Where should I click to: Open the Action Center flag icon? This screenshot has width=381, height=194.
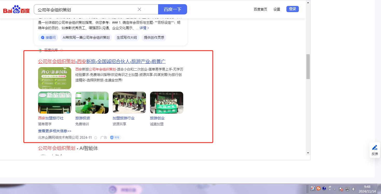pos(341,189)
